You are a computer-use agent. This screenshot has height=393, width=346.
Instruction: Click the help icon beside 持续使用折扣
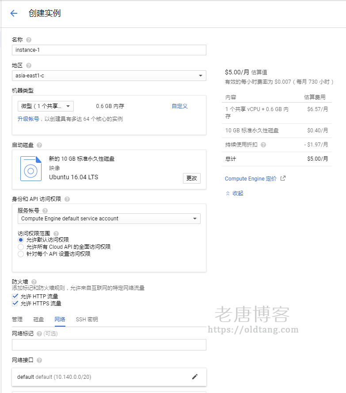coord(263,145)
